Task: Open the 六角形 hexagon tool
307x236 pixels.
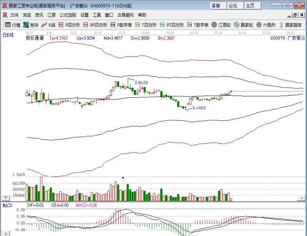Action: click(266, 25)
